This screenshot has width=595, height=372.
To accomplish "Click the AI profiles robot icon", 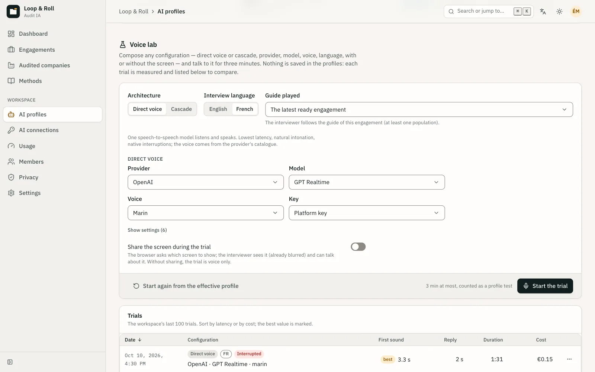I will (11, 115).
